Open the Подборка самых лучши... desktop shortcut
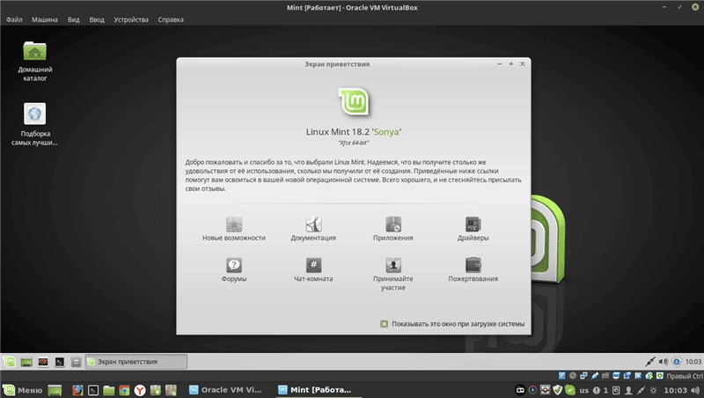 click(x=35, y=124)
